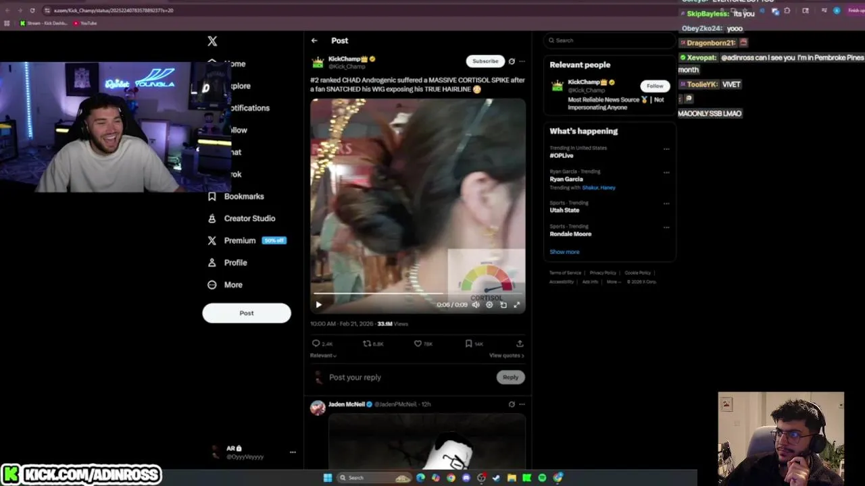
Task: Click the Grok icon on Jaden McNeil's reply
Action: coord(512,404)
